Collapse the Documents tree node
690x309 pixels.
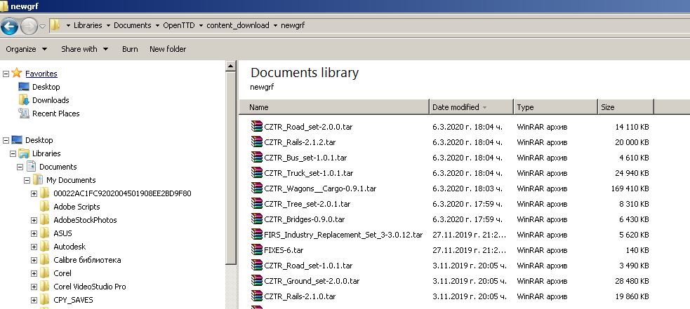(20, 167)
